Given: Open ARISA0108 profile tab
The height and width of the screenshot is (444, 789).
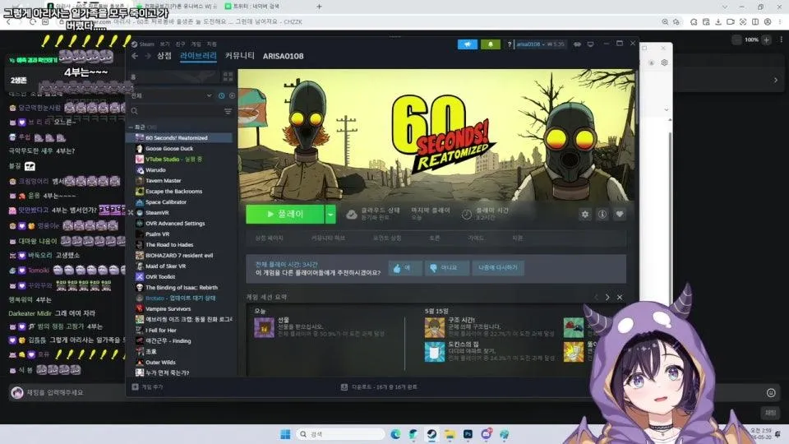Looking at the screenshot, I should pos(283,57).
